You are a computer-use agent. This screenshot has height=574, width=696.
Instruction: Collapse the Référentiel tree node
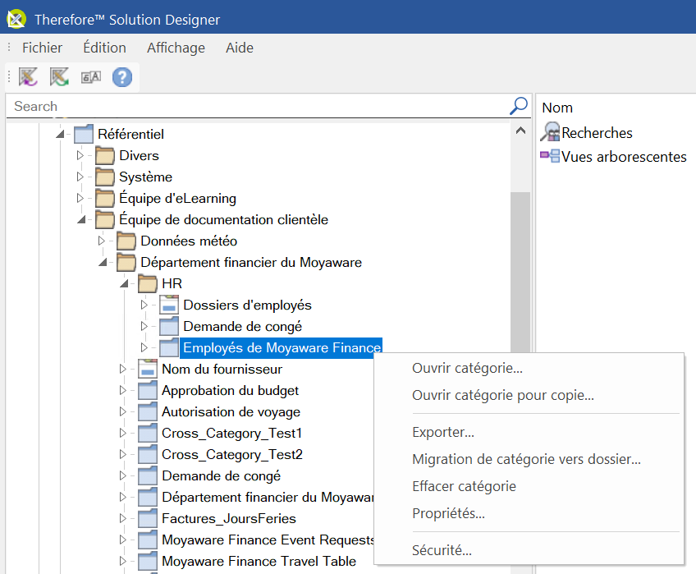click(59, 134)
